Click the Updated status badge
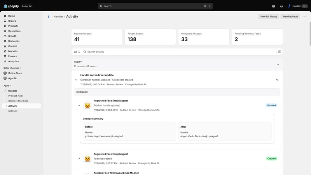The image size is (311, 175). click(x=271, y=105)
